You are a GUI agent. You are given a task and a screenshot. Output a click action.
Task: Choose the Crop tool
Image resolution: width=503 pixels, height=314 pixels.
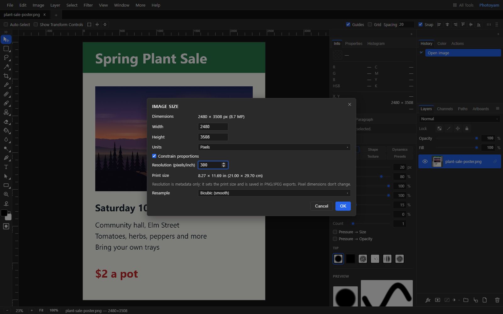click(x=6, y=76)
